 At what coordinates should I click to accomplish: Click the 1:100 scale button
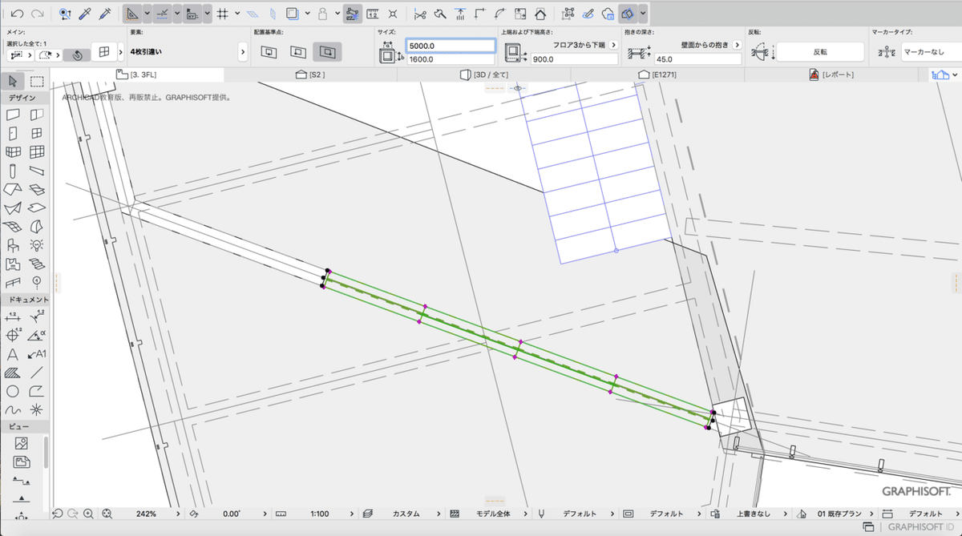tap(320, 514)
